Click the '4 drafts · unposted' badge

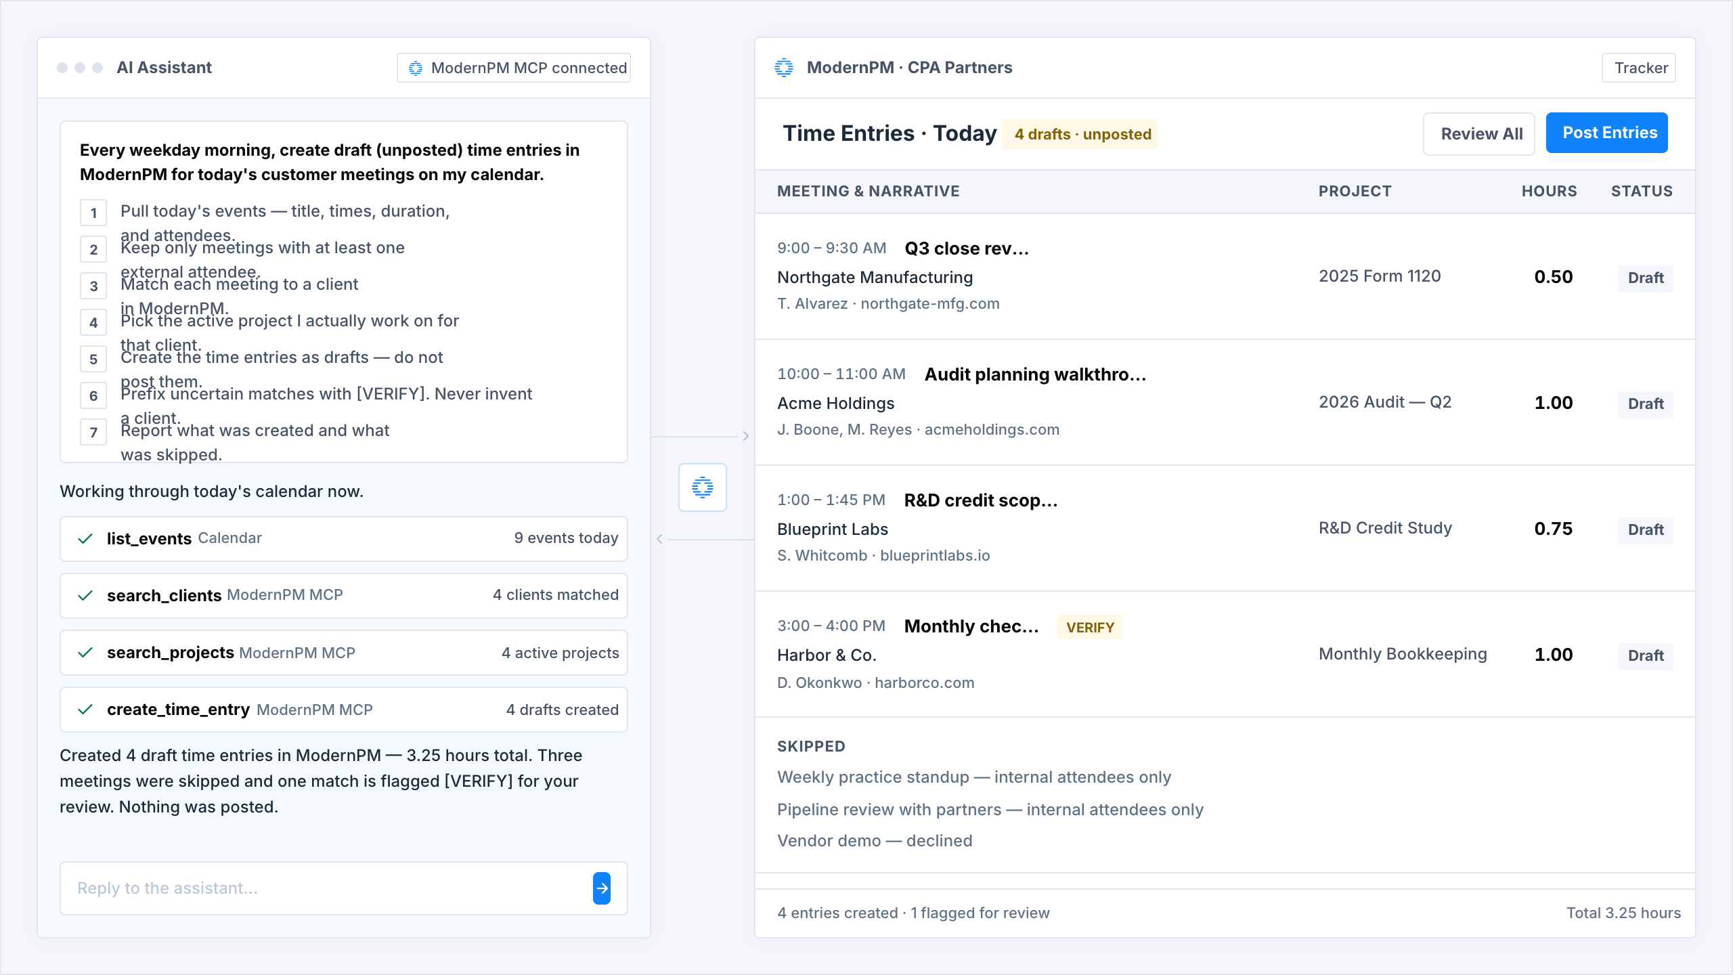[x=1080, y=134]
